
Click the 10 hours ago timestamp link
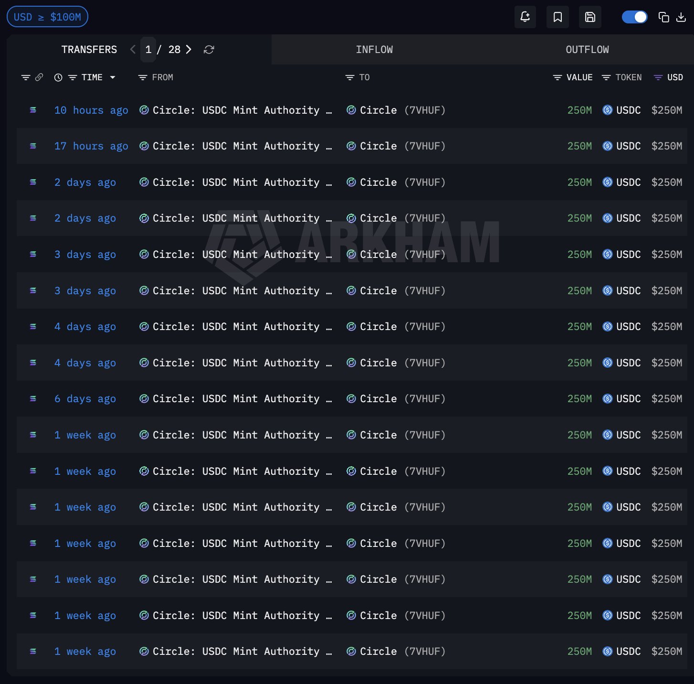coord(91,110)
